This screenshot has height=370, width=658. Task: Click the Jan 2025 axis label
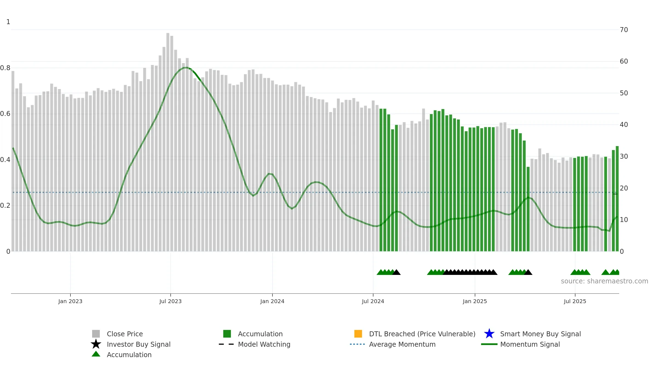[x=475, y=301]
